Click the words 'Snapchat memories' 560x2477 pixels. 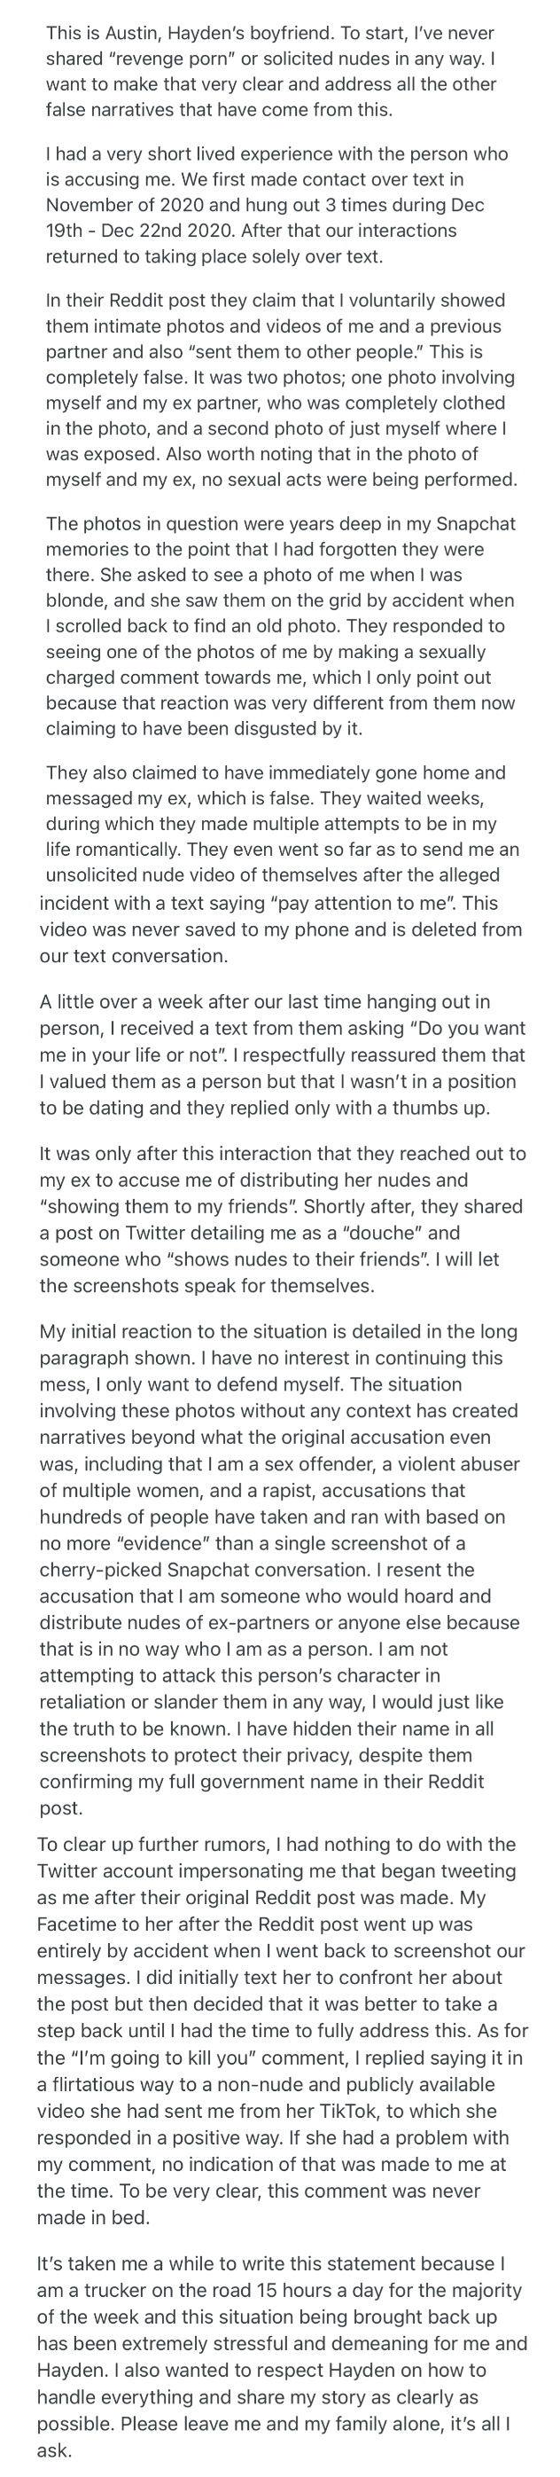(278, 537)
